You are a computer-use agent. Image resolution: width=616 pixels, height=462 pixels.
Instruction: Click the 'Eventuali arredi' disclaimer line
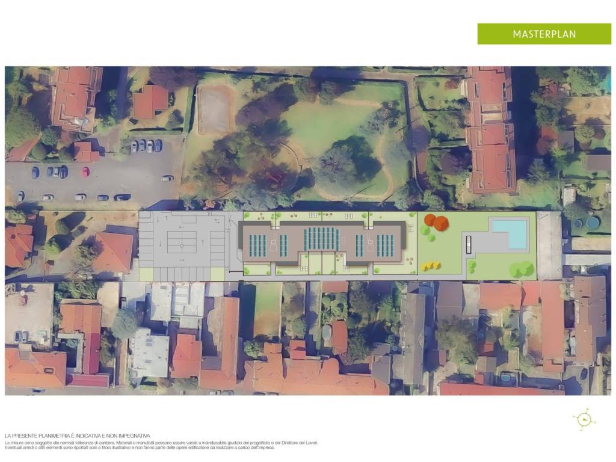(x=140, y=448)
